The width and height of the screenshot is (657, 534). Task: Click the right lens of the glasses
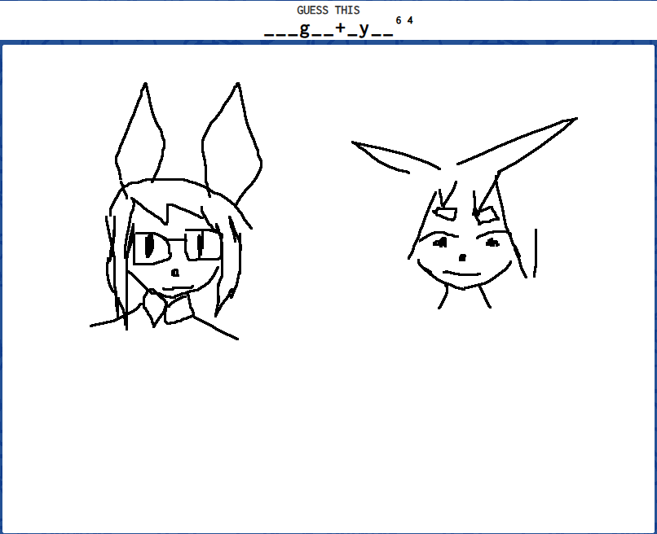203,243
